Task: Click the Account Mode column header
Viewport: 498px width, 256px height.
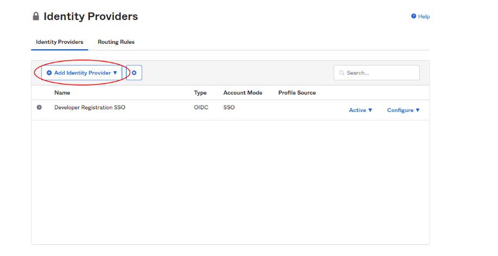Action: pos(243,93)
